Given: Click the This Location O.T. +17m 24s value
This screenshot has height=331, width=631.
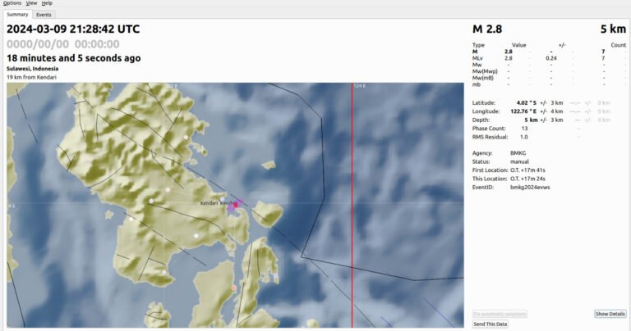Looking at the screenshot, I should point(527,179).
